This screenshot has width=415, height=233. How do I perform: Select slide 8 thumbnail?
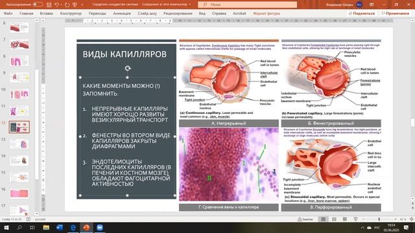19,61
